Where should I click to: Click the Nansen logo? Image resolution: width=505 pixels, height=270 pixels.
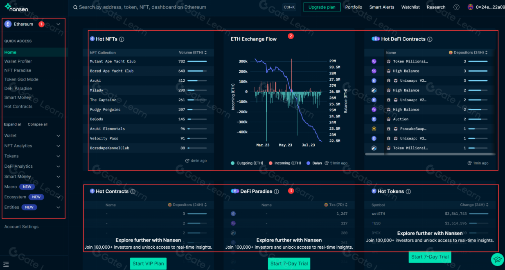click(16, 7)
